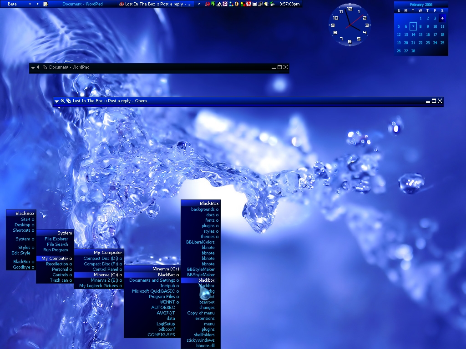Open CONFIG.SYS in Minerva (C:) menu
The image size is (466, 349).
161,335
